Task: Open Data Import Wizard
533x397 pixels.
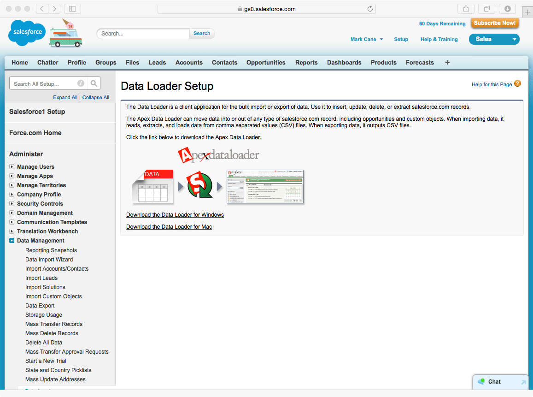Action: 49,260
